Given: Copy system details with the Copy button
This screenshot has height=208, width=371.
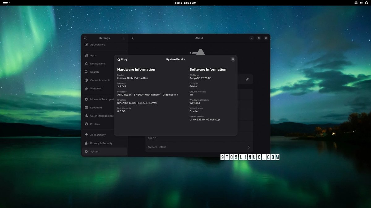Looking at the screenshot, I should click(122, 59).
